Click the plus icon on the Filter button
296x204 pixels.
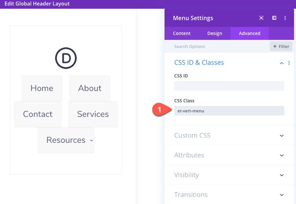tap(276, 46)
